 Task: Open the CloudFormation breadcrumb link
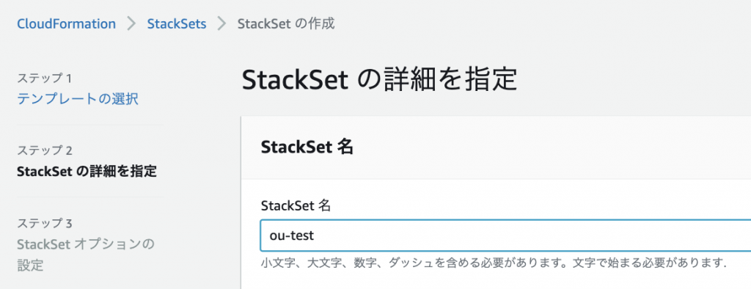click(x=66, y=24)
